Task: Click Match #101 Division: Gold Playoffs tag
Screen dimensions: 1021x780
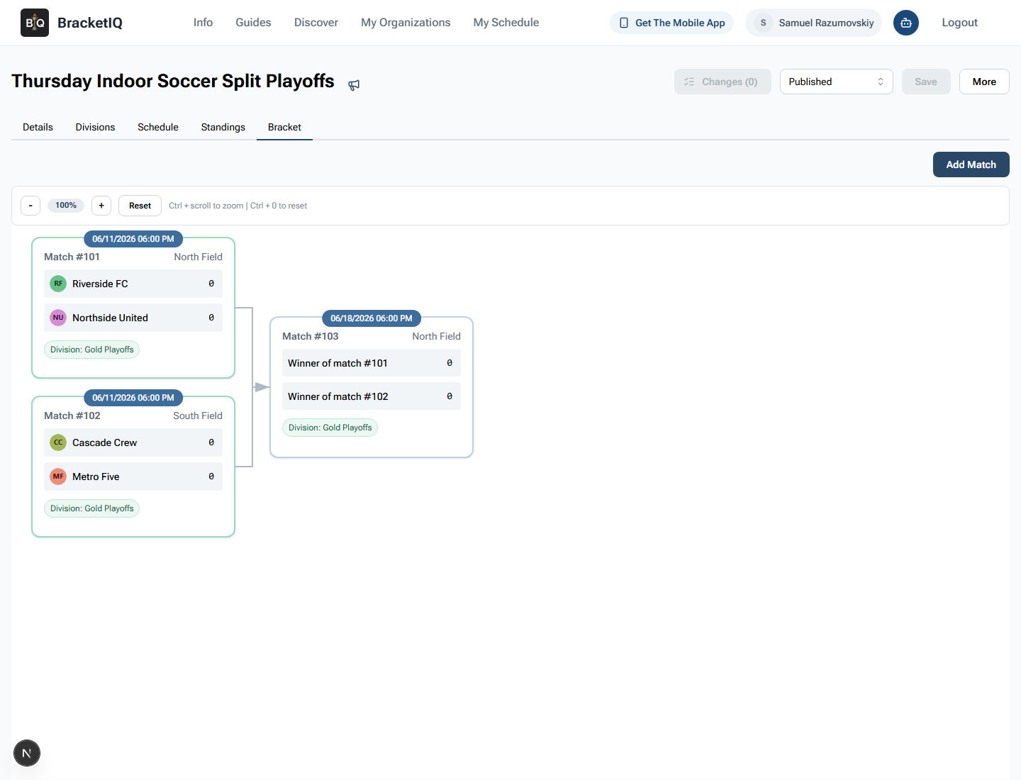Action: 92,350
